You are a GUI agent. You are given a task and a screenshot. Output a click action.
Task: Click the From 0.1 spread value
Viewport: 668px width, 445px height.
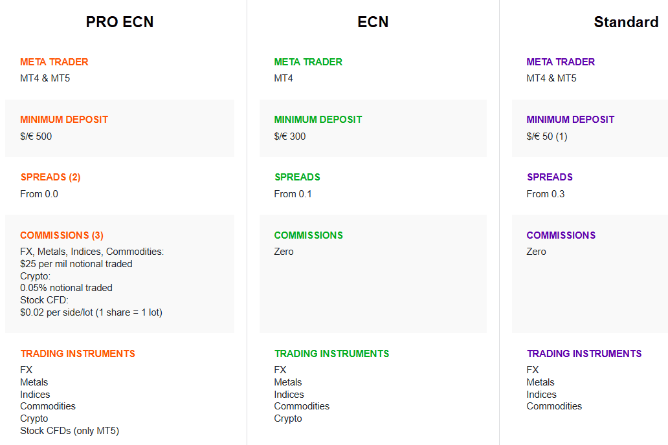pyautogui.click(x=293, y=194)
